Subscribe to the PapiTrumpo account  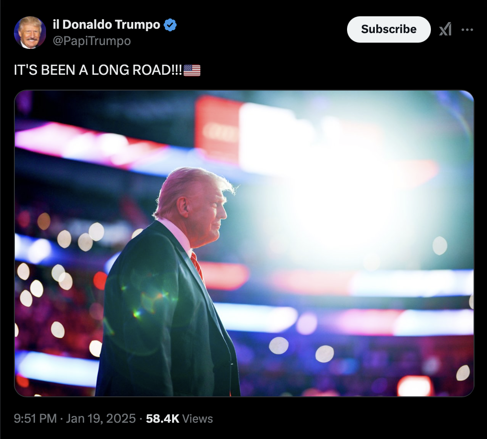tap(389, 30)
